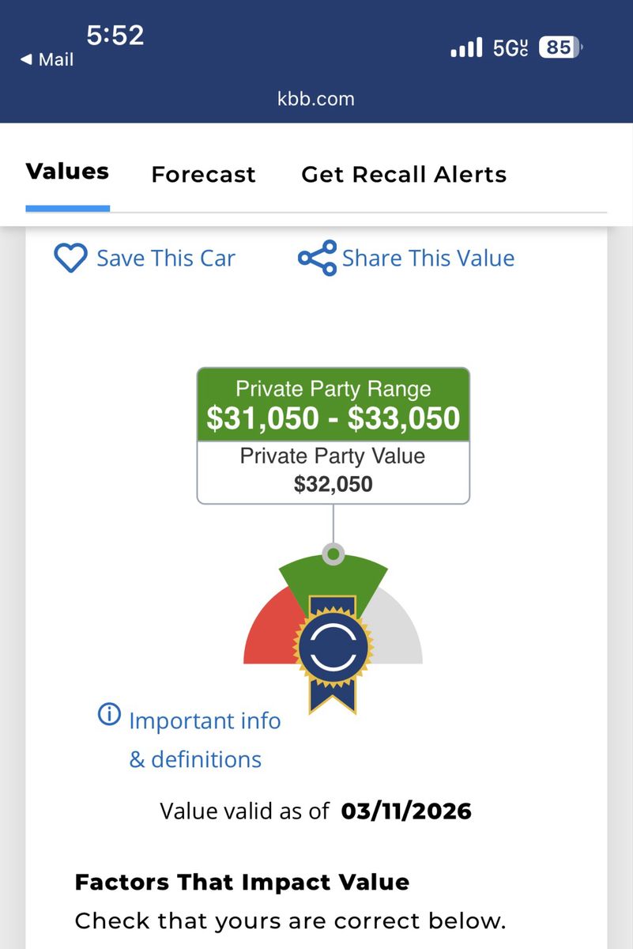Click the green segment of the gauge
Screen dimensions: 633x949
point(333,577)
